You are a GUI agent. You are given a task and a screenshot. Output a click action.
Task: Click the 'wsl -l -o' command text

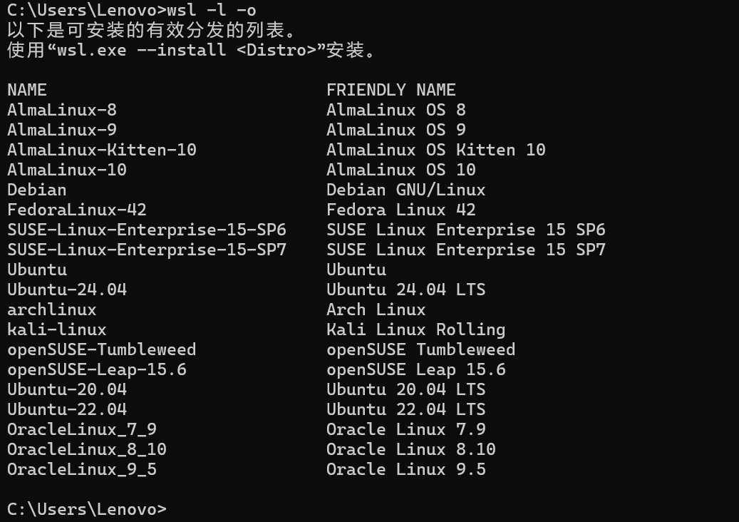pos(212,11)
